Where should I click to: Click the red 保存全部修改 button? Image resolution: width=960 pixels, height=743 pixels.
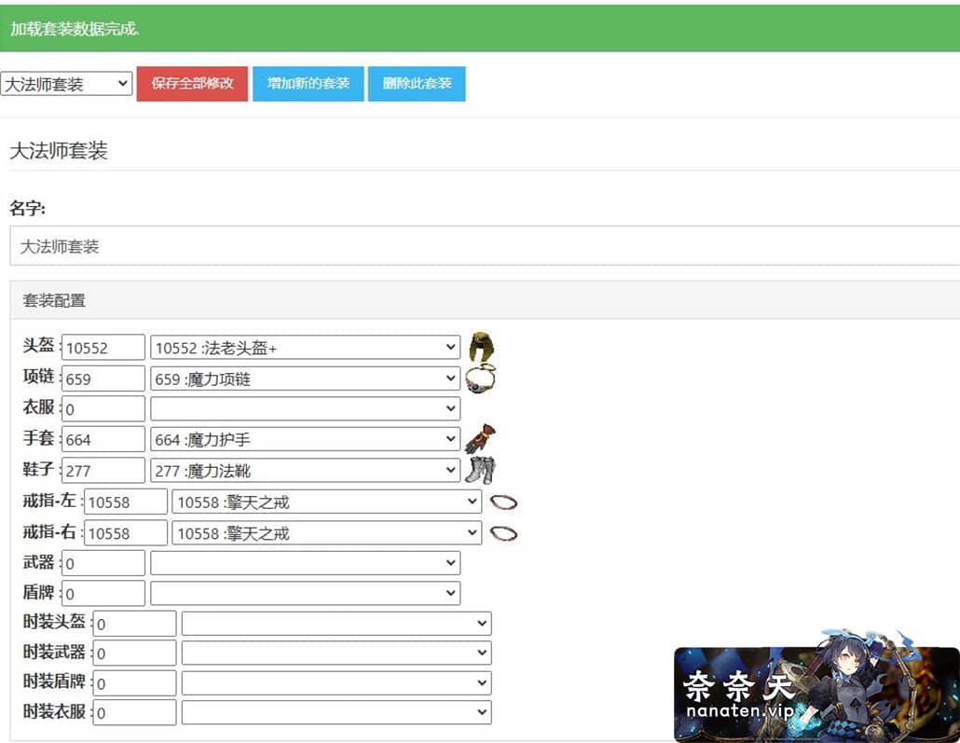pyautogui.click(x=192, y=83)
